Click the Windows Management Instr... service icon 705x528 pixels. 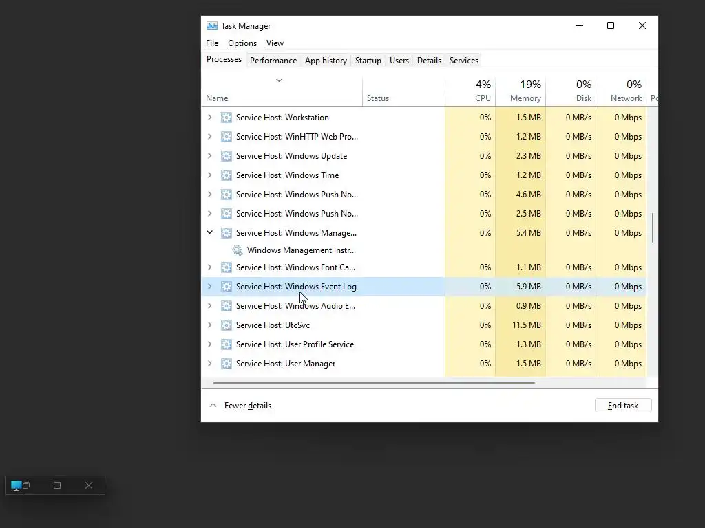(x=238, y=250)
